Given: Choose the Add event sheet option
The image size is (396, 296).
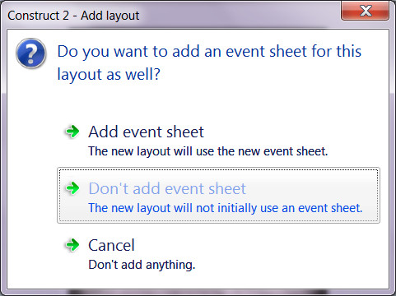Looking at the screenshot, I should point(218,141).
